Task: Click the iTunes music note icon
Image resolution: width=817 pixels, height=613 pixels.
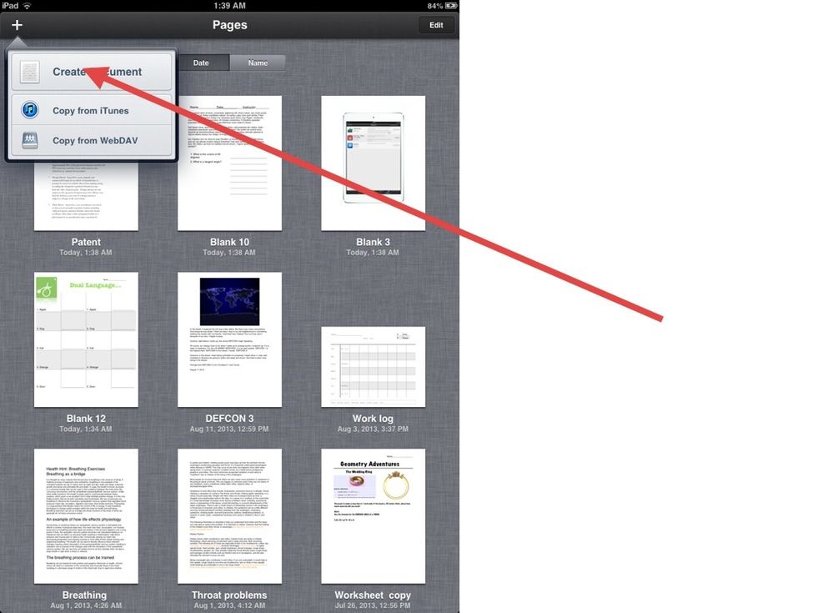Action: point(30,110)
